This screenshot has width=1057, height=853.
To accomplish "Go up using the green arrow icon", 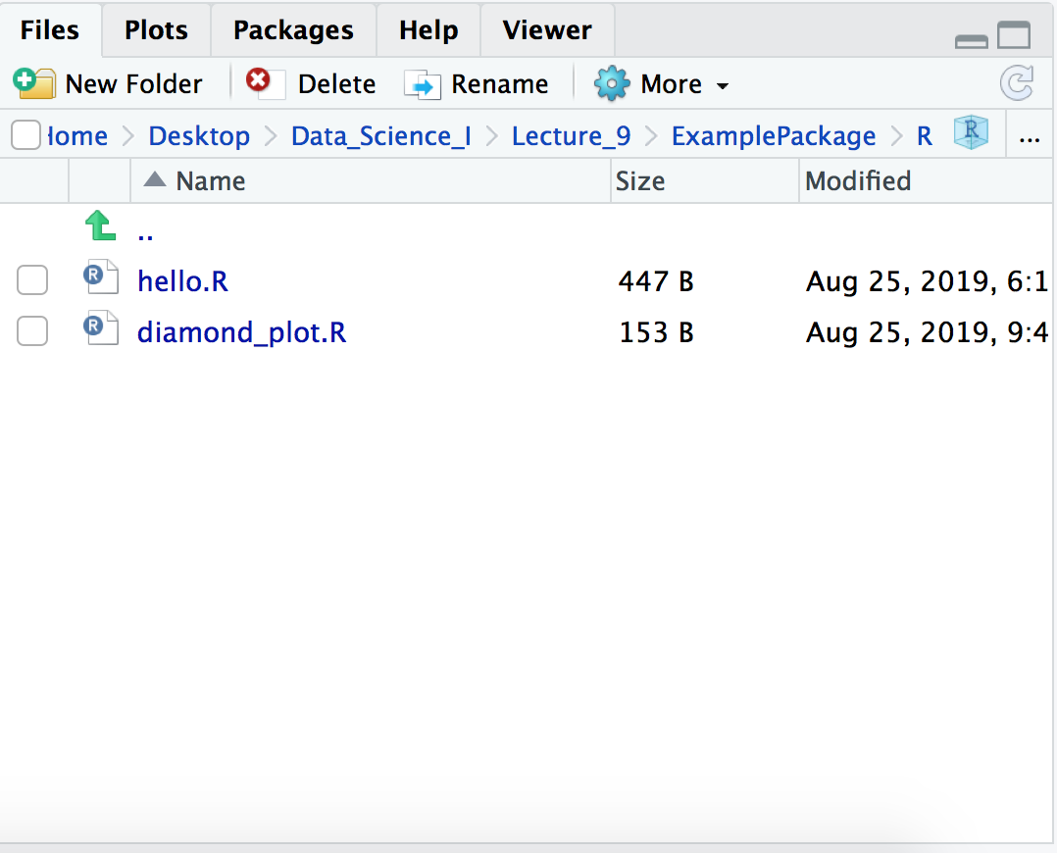I will click(x=99, y=228).
